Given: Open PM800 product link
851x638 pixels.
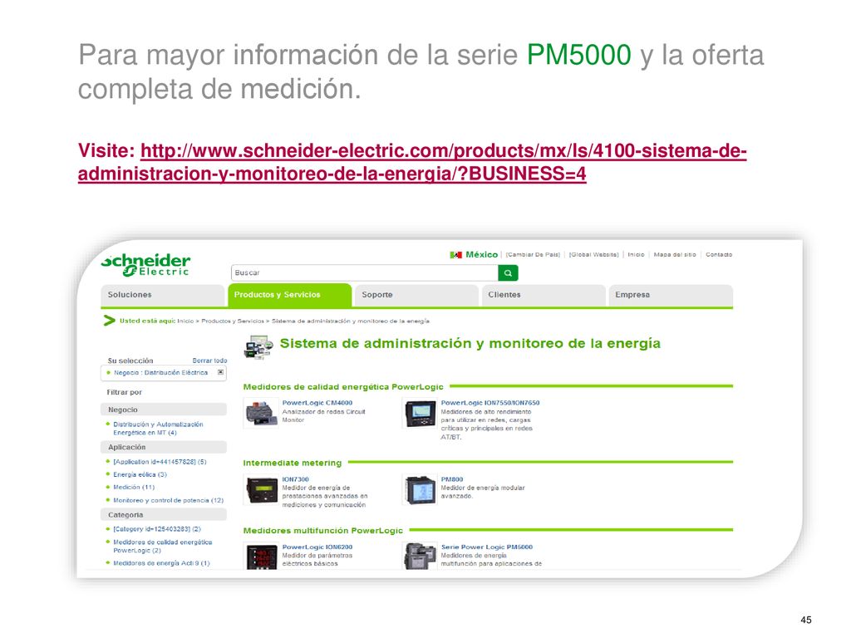Looking at the screenshot, I should (x=451, y=479).
